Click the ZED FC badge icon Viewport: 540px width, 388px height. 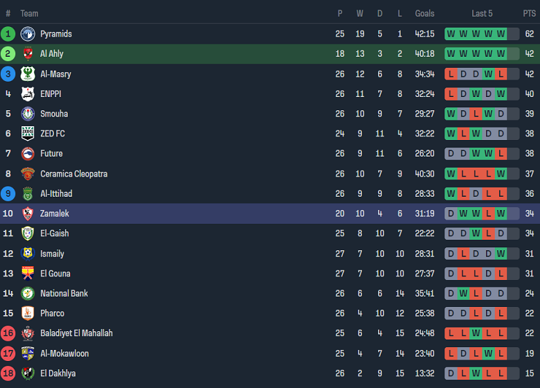tap(28, 134)
